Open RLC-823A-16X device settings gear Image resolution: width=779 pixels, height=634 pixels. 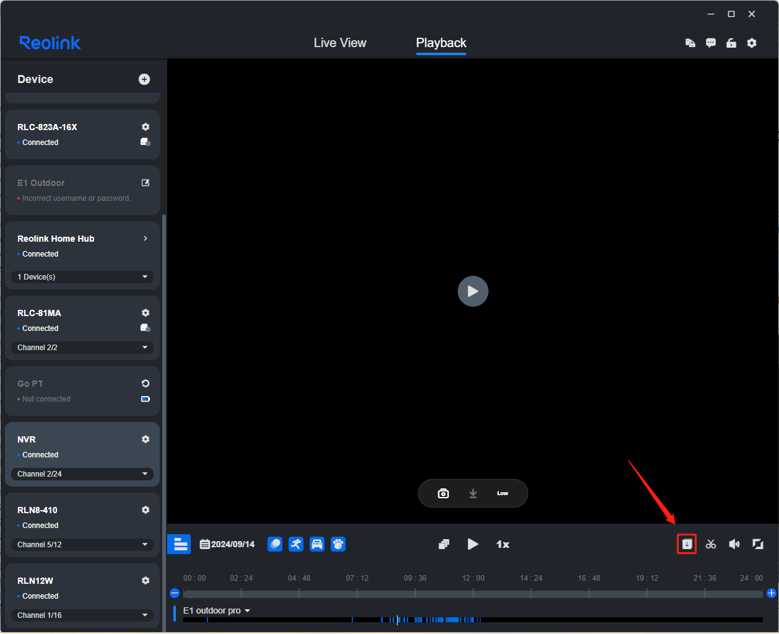point(146,127)
